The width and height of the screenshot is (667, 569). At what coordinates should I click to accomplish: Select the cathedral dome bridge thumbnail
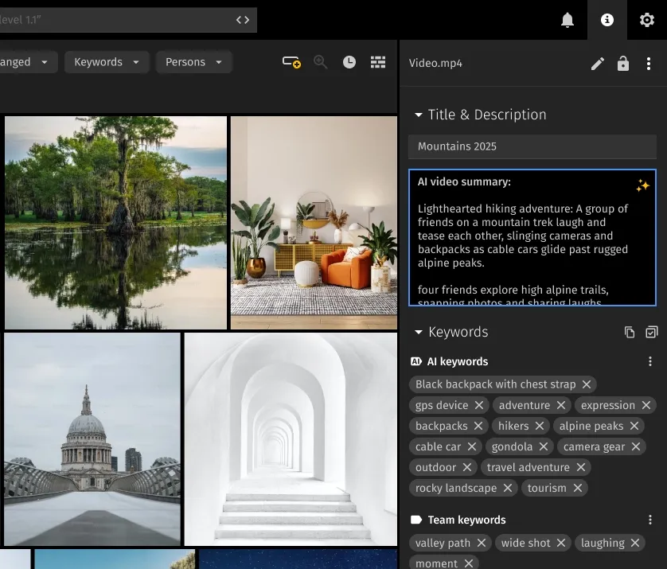92,439
